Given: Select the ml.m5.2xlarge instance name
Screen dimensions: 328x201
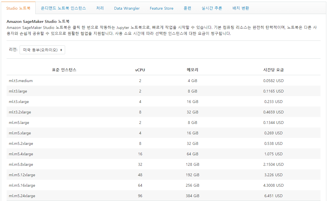Looking at the screenshot, I should [21, 143].
